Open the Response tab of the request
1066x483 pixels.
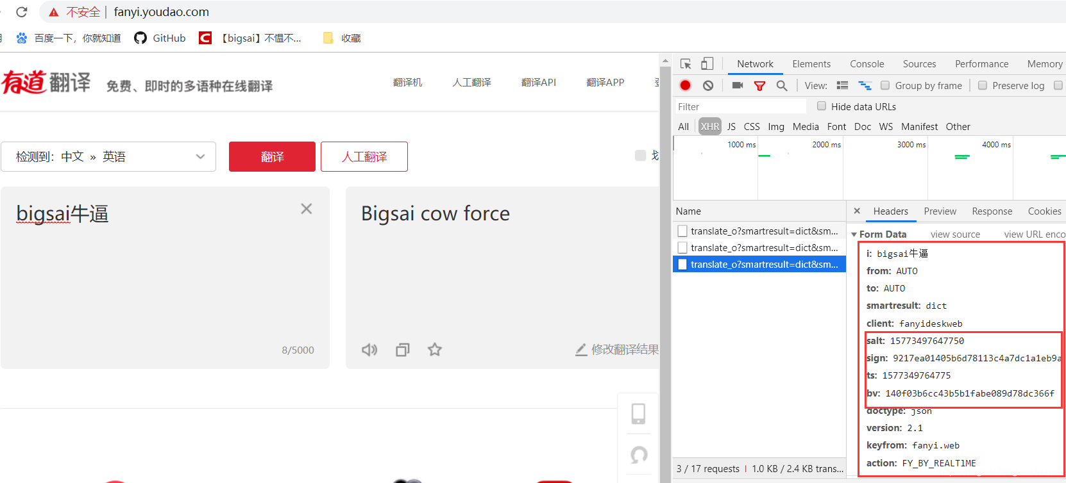pos(992,211)
